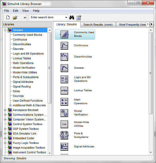
Task: Open the Discrete library block icon
Action: (x=64, y=68)
